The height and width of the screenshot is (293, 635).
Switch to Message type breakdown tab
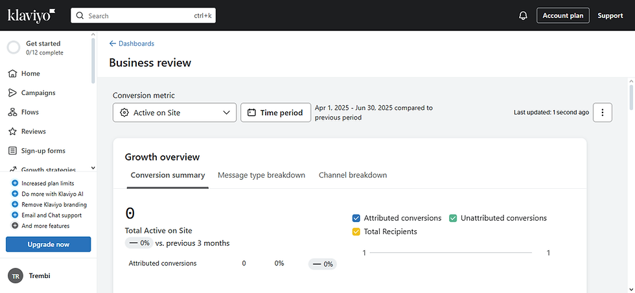tap(261, 175)
